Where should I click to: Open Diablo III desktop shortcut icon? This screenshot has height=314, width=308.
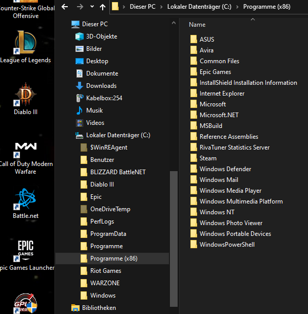click(26, 94)
